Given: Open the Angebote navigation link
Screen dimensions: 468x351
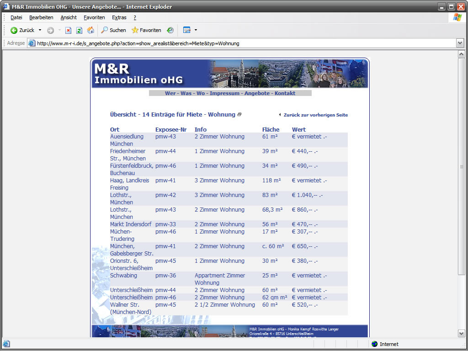Looking at the screenshot, I should (x=257, y=93).
